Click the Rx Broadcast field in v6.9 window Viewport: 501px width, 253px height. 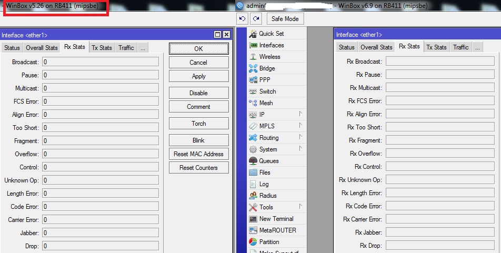point(440,61)
